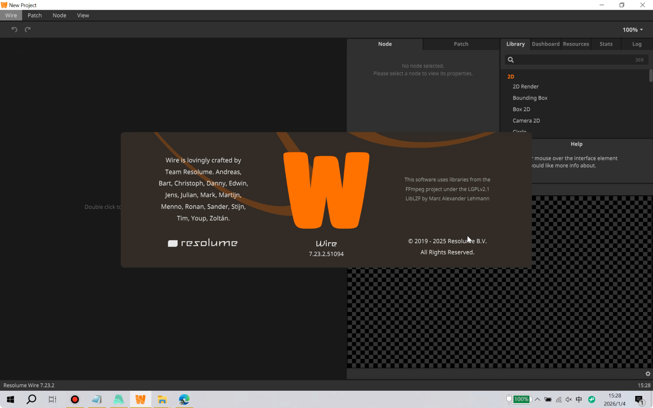Select Camera 2D node in library
Viewport: 653px width, 408px height.
pos(526,121)
